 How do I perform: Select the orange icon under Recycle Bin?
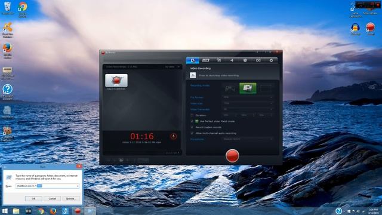pyautogui.click(x=8, y=30)
